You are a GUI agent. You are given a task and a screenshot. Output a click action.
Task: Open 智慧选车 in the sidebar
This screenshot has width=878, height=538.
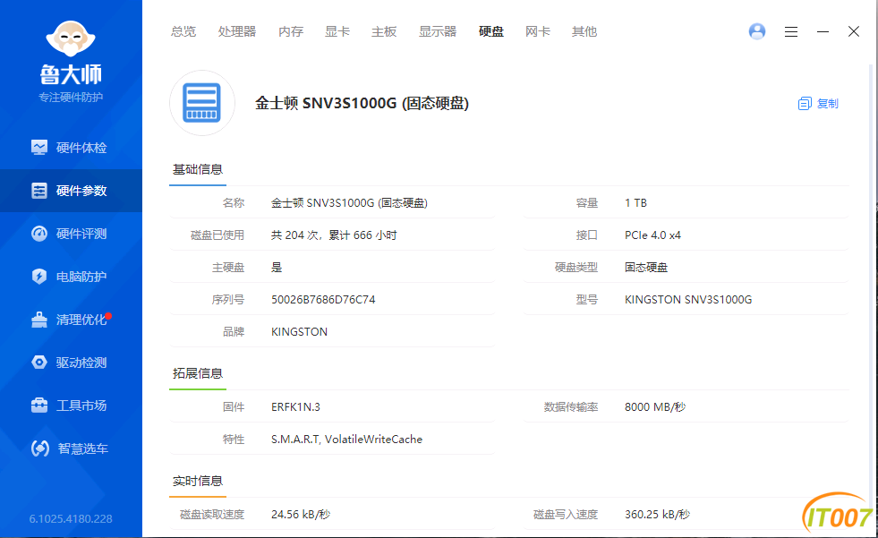pos(71,448)
